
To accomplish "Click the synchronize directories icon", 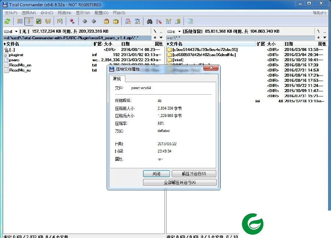I will click(168, 21).
